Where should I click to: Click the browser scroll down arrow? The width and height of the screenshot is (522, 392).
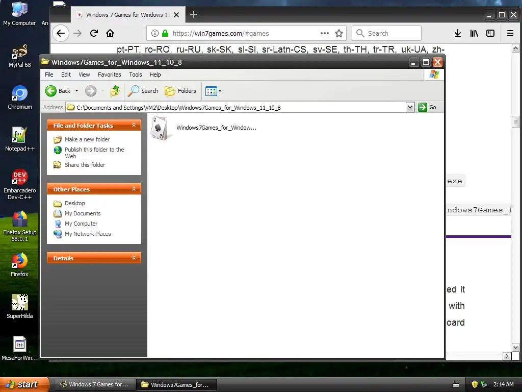(x=515, y=347)
